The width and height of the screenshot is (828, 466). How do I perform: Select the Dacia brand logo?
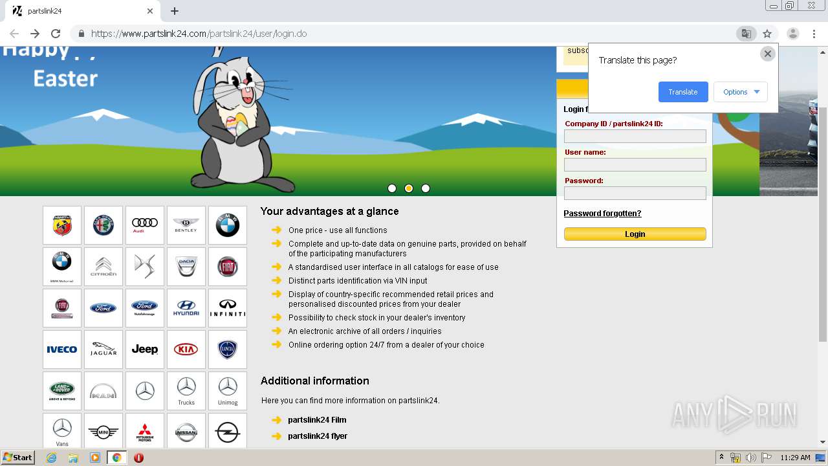point(186,267)
